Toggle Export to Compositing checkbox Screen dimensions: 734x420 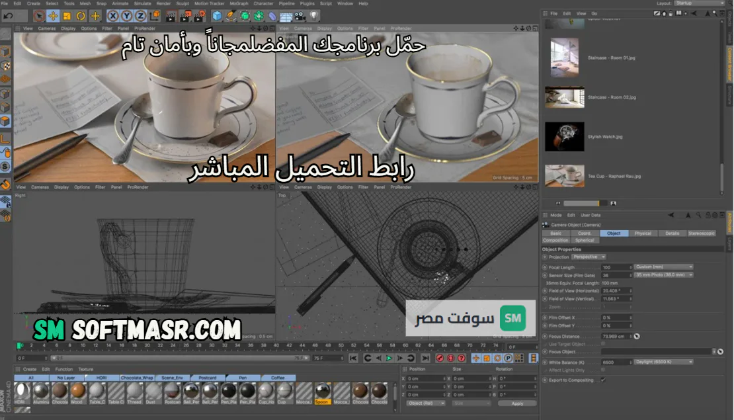[x=603, y=380]
